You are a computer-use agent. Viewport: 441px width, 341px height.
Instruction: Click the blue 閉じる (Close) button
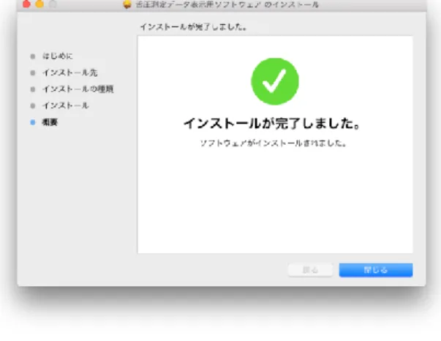pyautogui.click(x=376, y=270)
